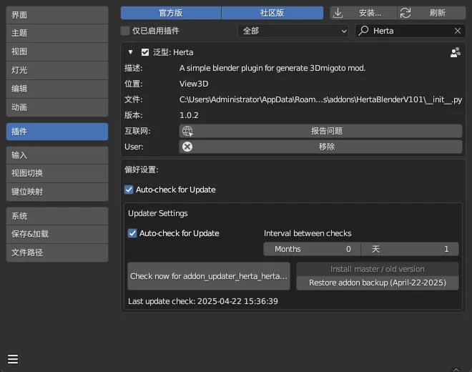The height and width of the screenshot is (372, 472).
Task: Click the 安装... button
Action: 363,13
